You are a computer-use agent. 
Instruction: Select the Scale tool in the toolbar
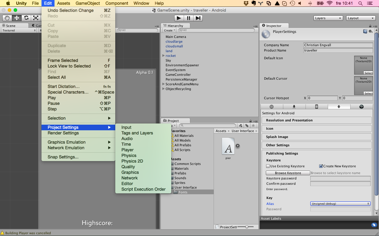(36, 18)
